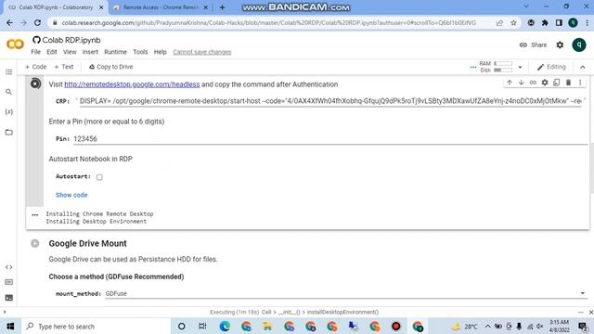Open the Files folder panel
This screenshot has width=594, height=334.
[x=8, y=132]
